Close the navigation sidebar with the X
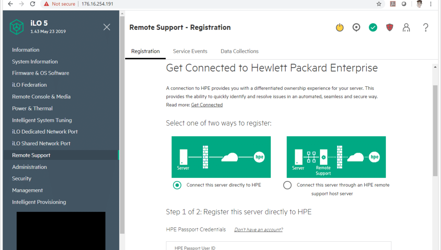This screenshot has height=250, width=441. point(107,27)
